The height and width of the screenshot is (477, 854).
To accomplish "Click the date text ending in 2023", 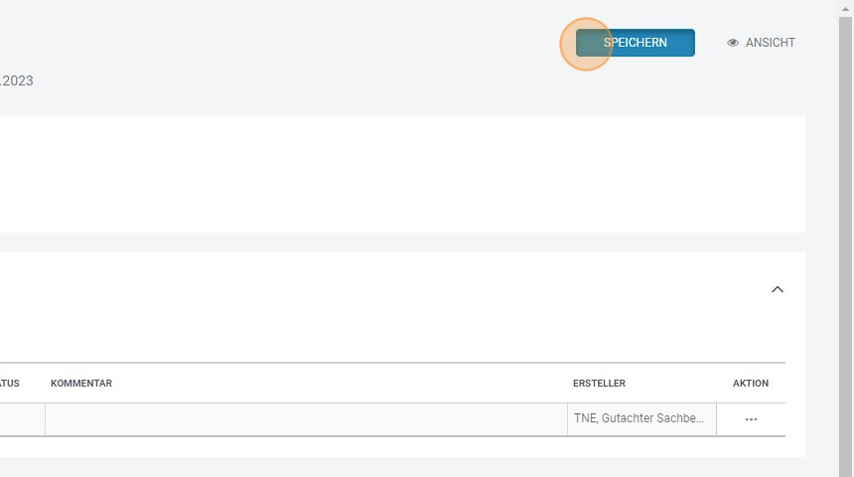I will 17,80.
